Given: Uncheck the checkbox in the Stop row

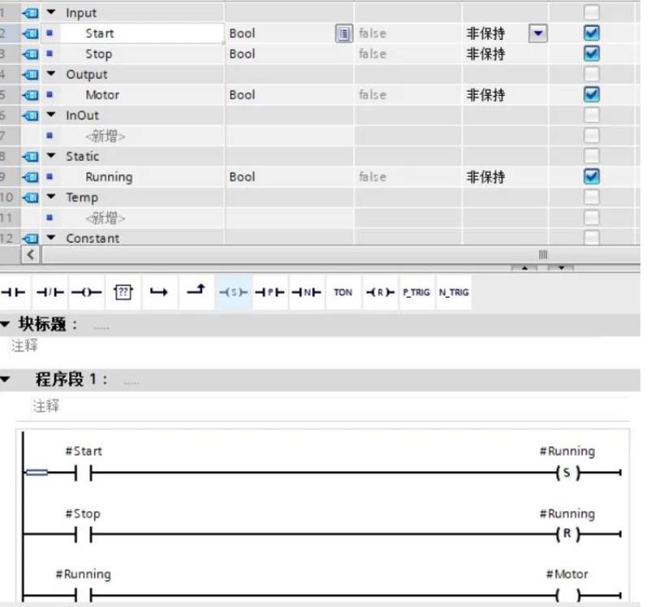Looking at the screenshot, I should tap(591, 54).
